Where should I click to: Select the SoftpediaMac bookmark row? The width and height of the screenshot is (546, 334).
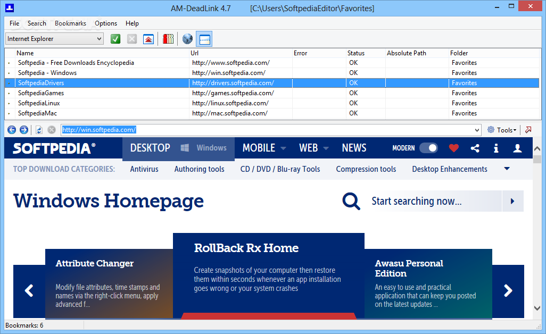[271, 113]
